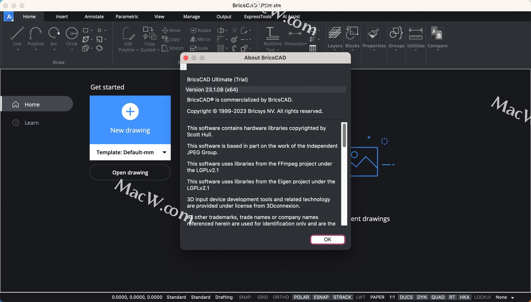Expand the Arc dropdown arrow
This screenshot has width=531, height=302.
click(x=54, y=50)
